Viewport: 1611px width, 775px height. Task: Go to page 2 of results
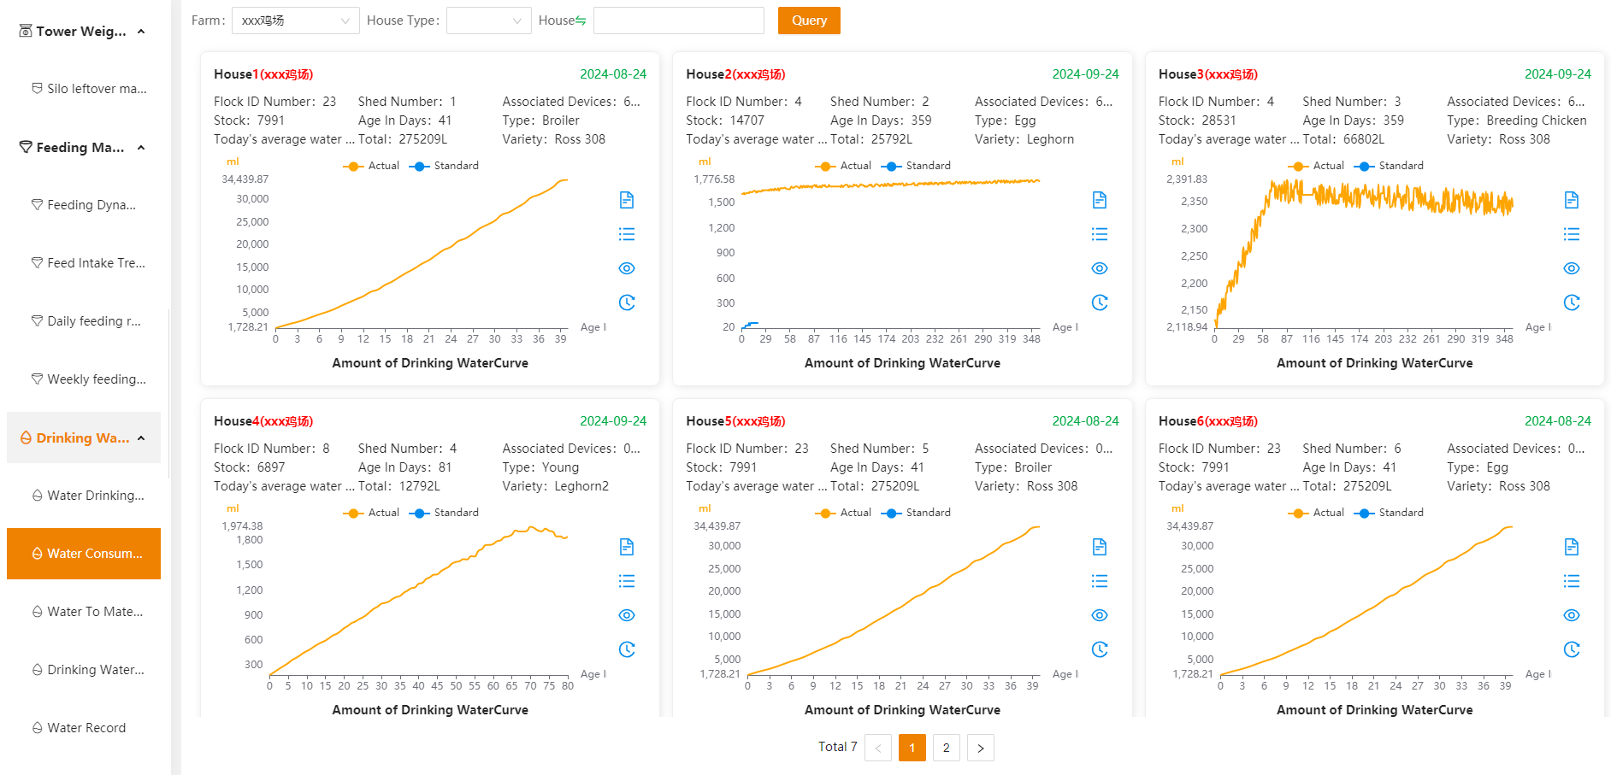(947, 748)
